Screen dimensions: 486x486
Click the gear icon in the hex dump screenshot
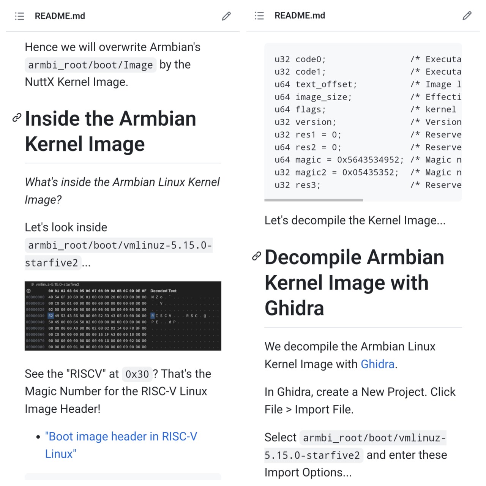(28, 291)
